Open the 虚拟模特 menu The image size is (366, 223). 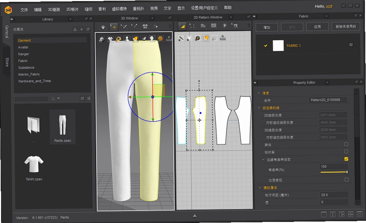tap(119, 9)
